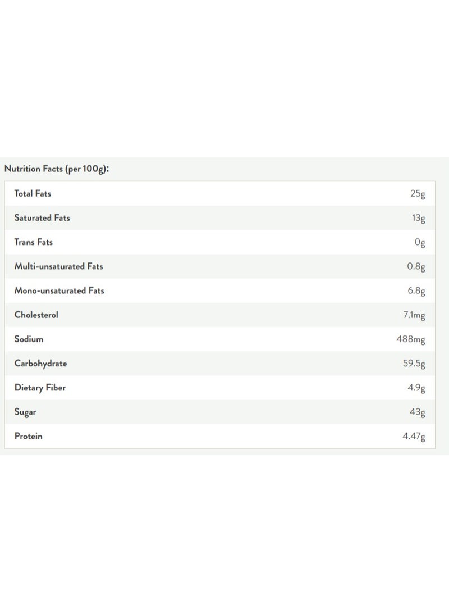The image size is (449, 613).
Task: Click the 43g sugar value
Action: tap(418, 412)
